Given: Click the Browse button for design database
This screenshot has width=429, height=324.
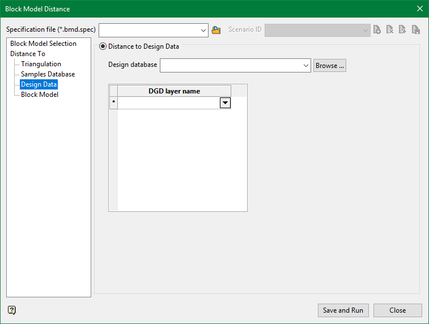Looking at the screenshot, I should pos(329,66).
